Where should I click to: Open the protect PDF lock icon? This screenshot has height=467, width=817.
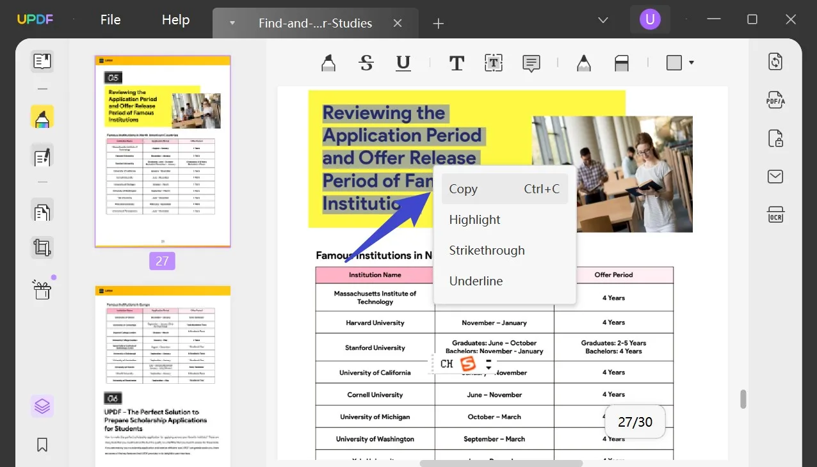click(775, 138)
